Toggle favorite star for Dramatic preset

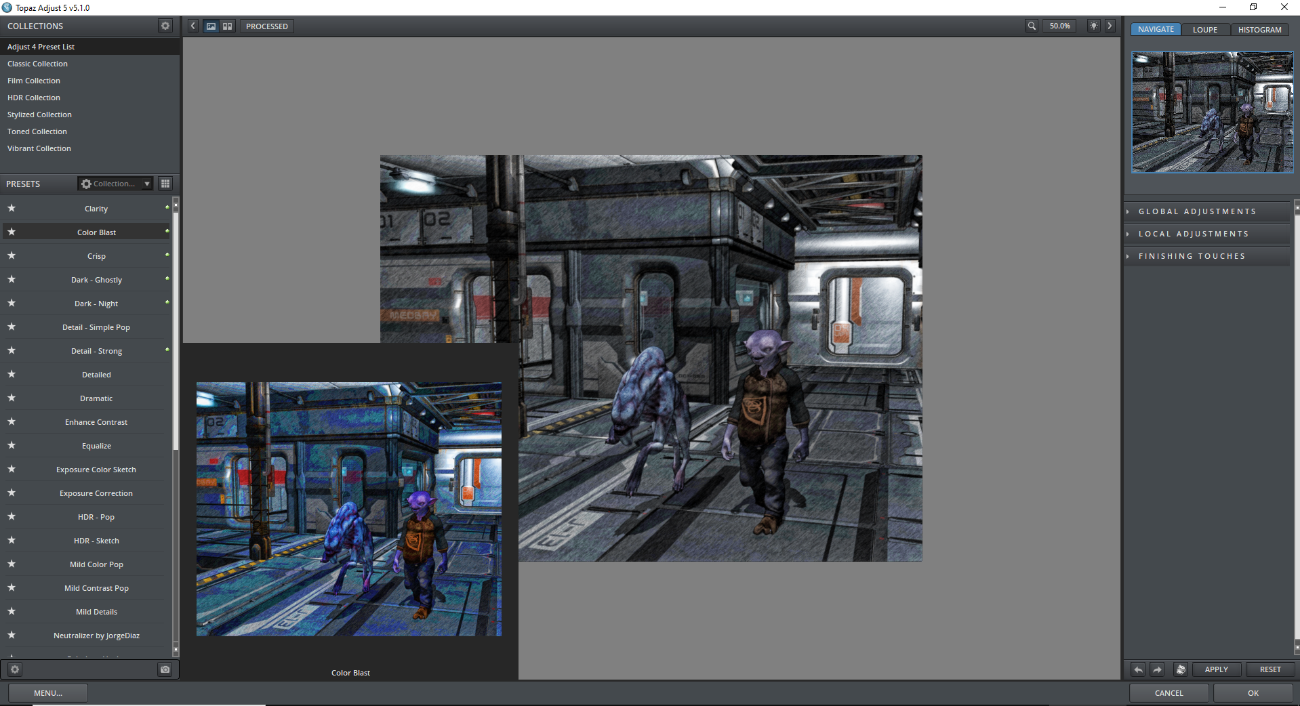[x=12, y=398]
